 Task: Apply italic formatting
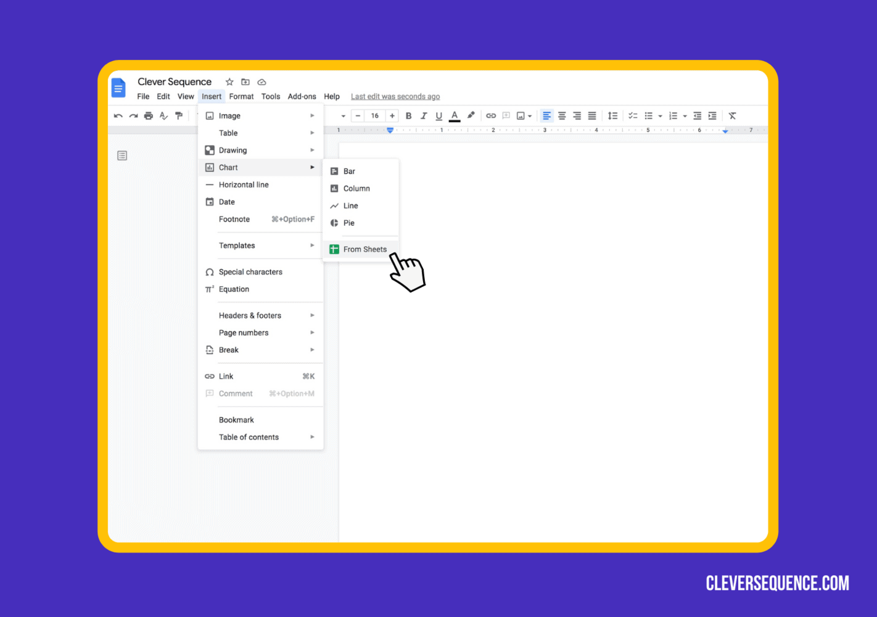pyautogui.click(x=424, y=115)
